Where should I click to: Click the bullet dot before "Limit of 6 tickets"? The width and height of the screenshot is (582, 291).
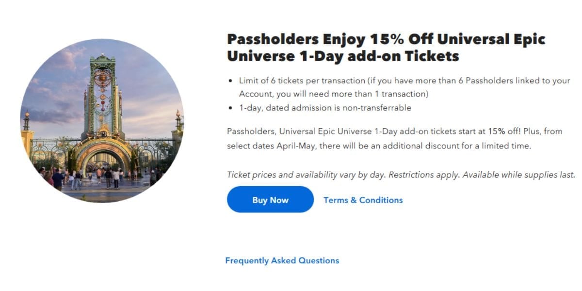[230, 81]
